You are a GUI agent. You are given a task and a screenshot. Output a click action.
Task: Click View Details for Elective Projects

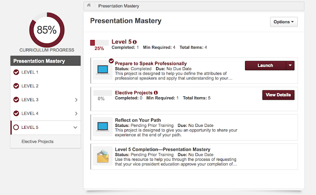click(x=278, y=95)
